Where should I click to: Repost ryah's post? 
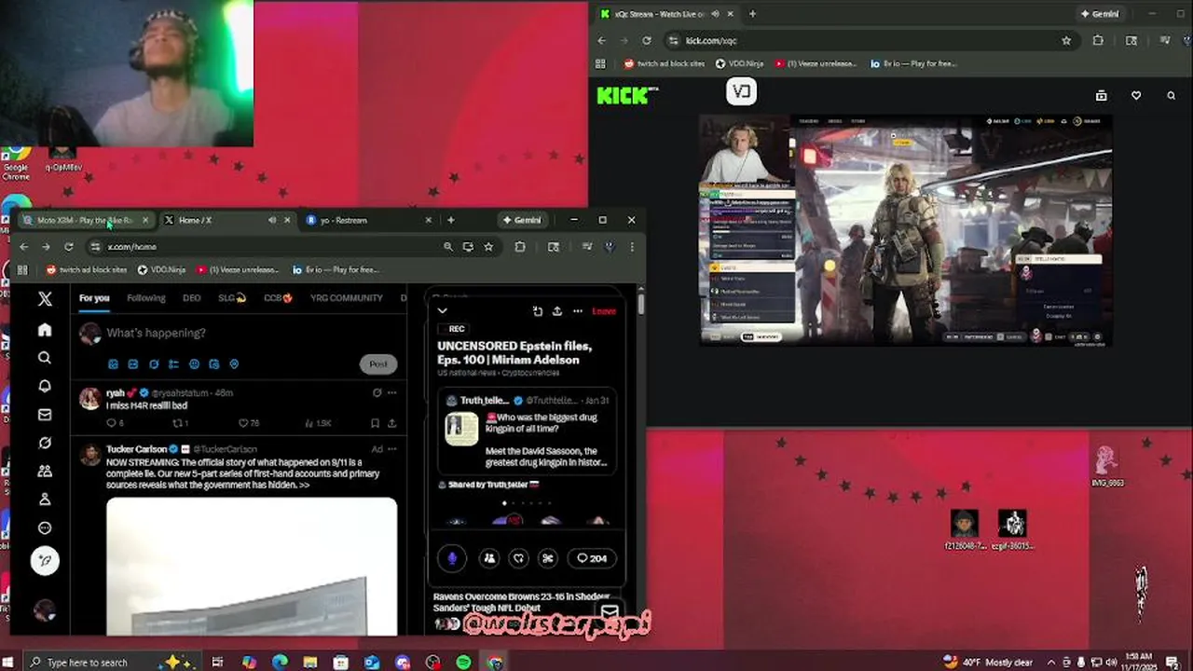pyautogui.click(x=176, y=423)
